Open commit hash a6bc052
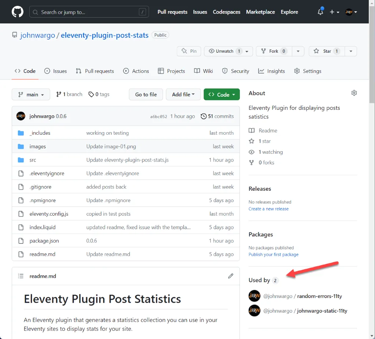The image size is (375, 339). tap(159, 116)
